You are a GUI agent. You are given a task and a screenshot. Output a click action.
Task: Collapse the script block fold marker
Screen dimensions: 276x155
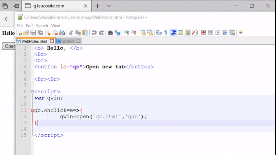32,92
